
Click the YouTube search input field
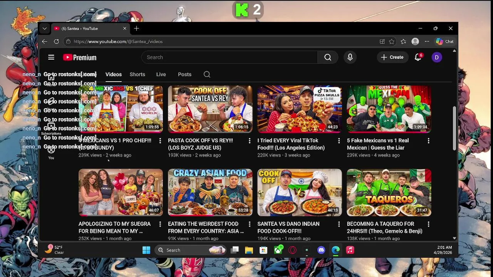point(229,57)
